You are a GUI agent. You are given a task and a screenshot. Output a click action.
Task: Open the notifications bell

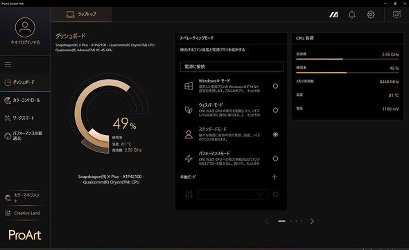[352, 15]
